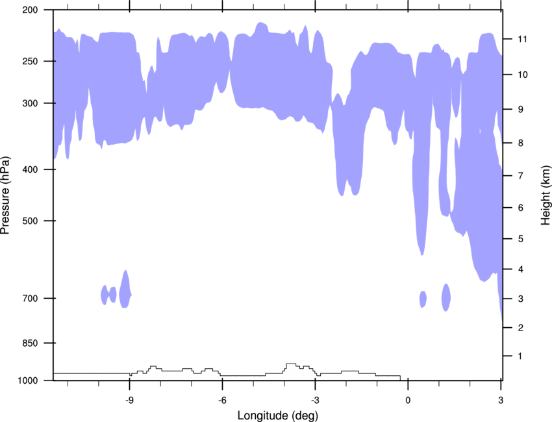Image resolution: width=552 pixels, height=422 pixels.
Task: Click the -3 longitude tick label
Action: pos(315,400)
